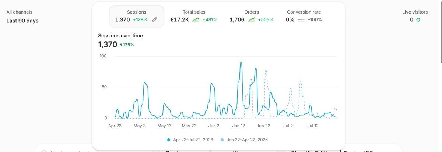Click the +505% orders change
Image resolution: width=442 pixels, height=152 pixels.
(266, 20)
